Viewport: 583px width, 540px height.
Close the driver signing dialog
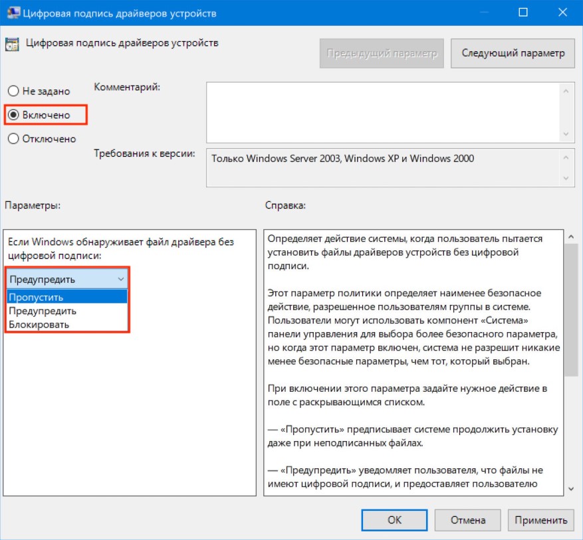562,12
